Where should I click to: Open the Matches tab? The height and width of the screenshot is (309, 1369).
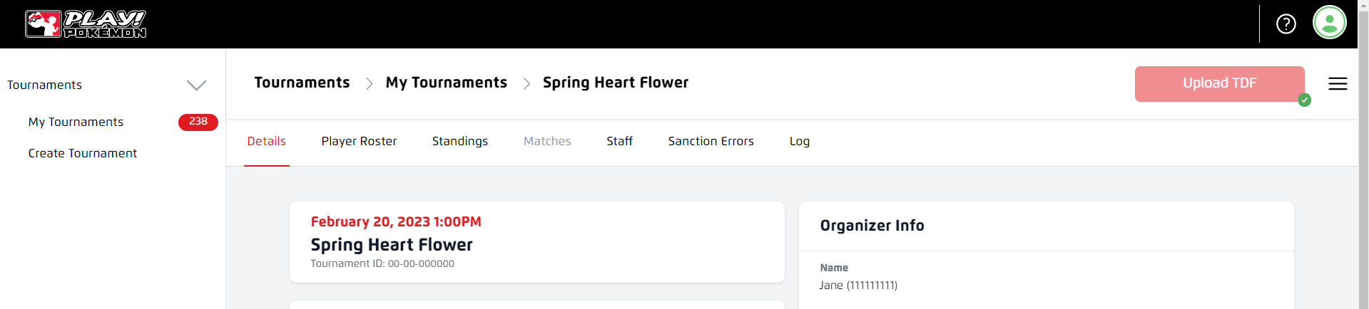coord(547,141)
